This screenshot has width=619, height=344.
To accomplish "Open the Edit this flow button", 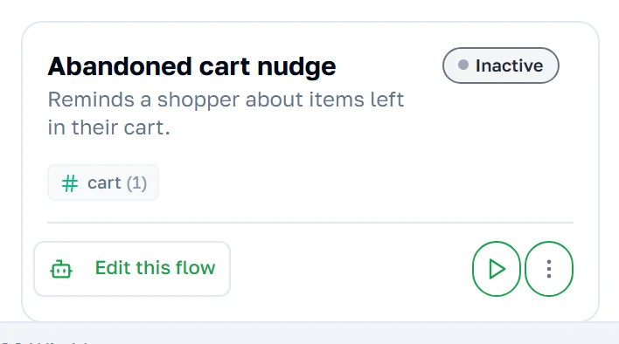I will [x=132, y=269].
